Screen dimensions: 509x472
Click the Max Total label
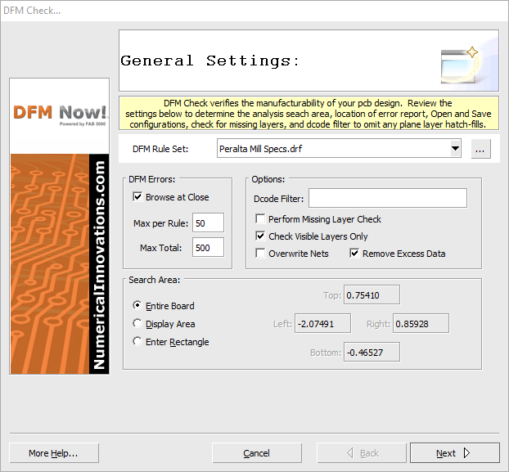click(x=160, y=248)
